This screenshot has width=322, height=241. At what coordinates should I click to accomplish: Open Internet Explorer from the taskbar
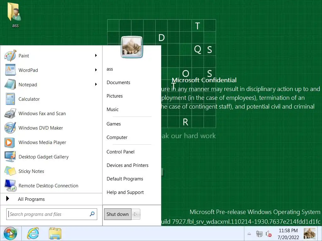pos(33,233)
